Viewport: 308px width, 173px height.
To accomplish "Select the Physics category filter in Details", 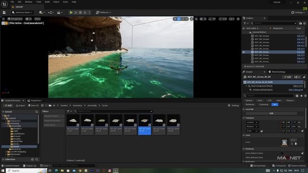I will (x=290, y=100).
